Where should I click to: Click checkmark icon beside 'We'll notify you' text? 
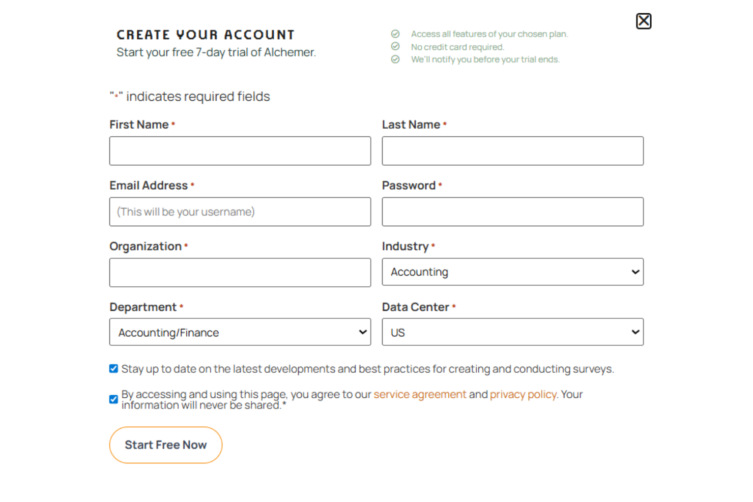(395, 60)
